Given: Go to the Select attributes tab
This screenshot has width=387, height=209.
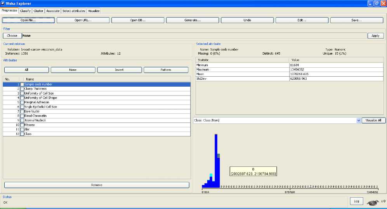Looking at the screenshot, I should pos(74,11).
